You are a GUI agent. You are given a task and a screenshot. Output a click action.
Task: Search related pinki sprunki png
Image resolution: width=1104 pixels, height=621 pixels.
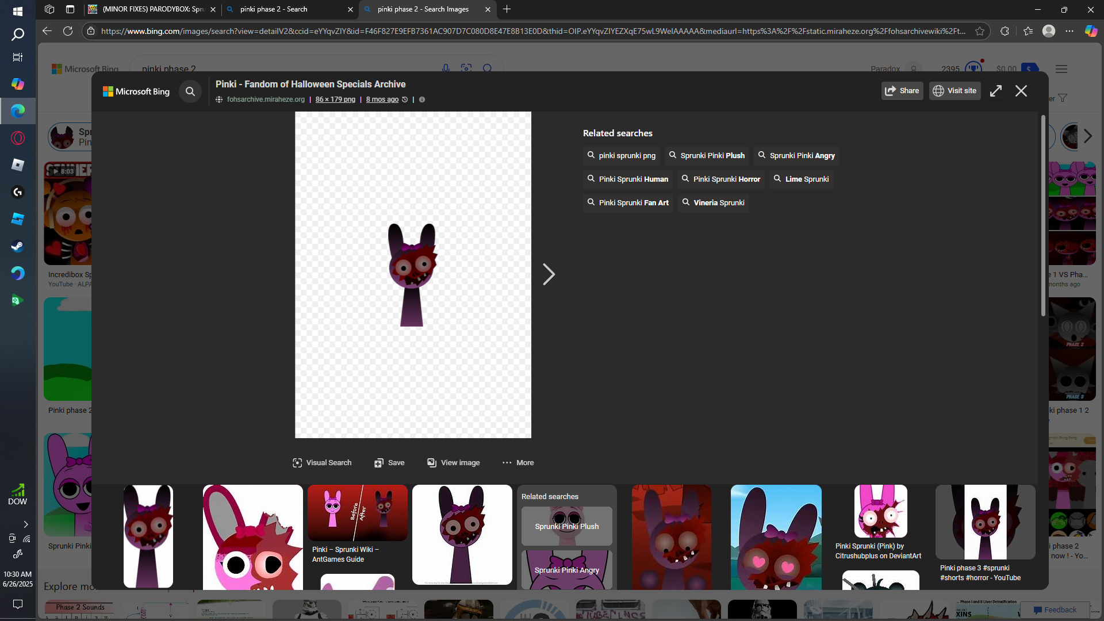coord(622,156)
